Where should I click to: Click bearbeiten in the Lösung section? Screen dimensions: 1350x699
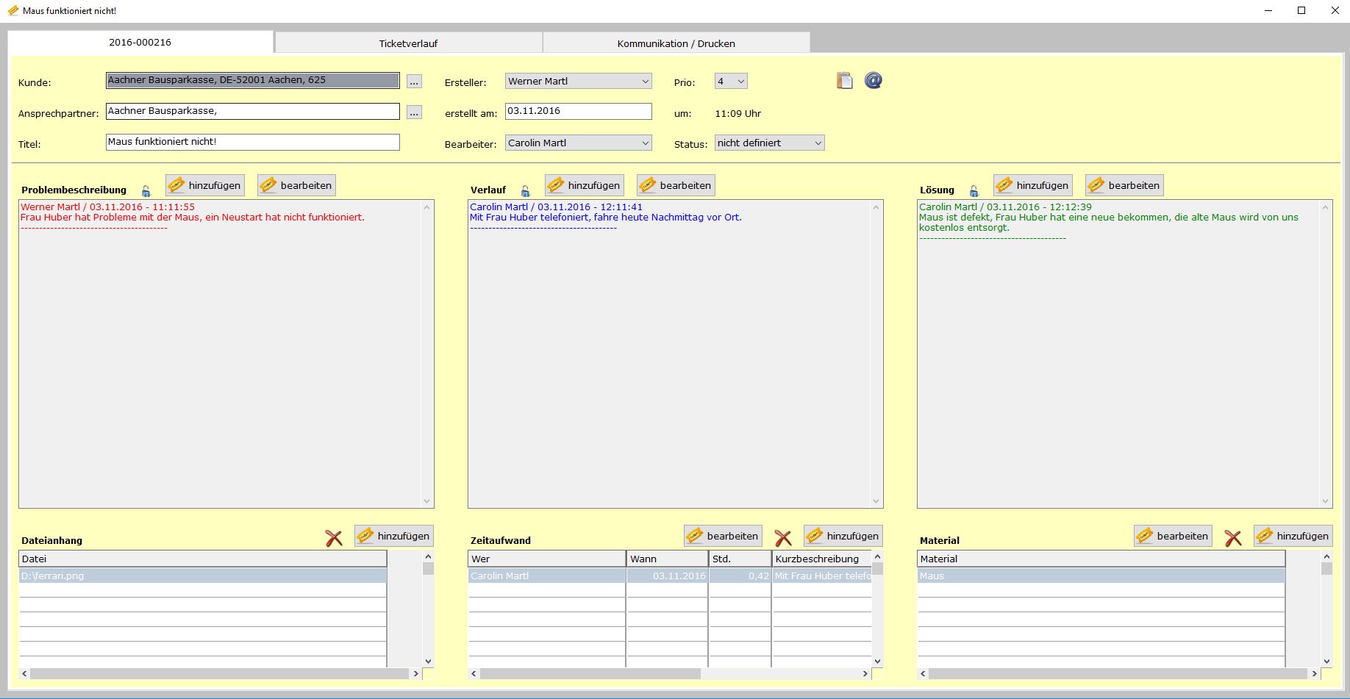[x=1124, y=185]
